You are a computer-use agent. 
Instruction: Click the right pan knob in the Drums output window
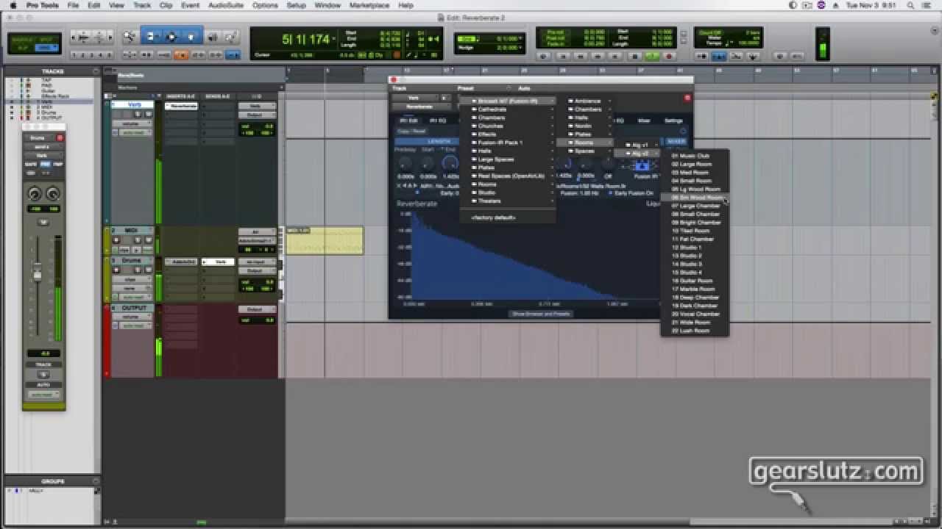[53, 194]
